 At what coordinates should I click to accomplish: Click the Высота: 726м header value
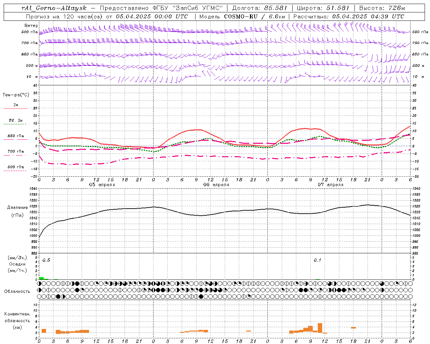click(x=382, y=8)
